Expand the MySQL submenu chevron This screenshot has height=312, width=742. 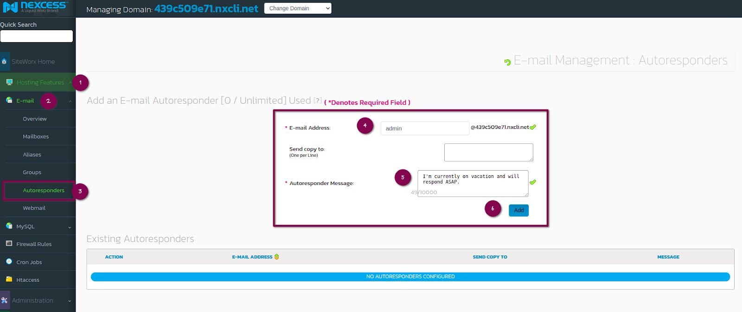click(70, 227)
